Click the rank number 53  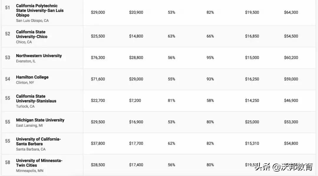pyautogui.click(x=8, y=58)
